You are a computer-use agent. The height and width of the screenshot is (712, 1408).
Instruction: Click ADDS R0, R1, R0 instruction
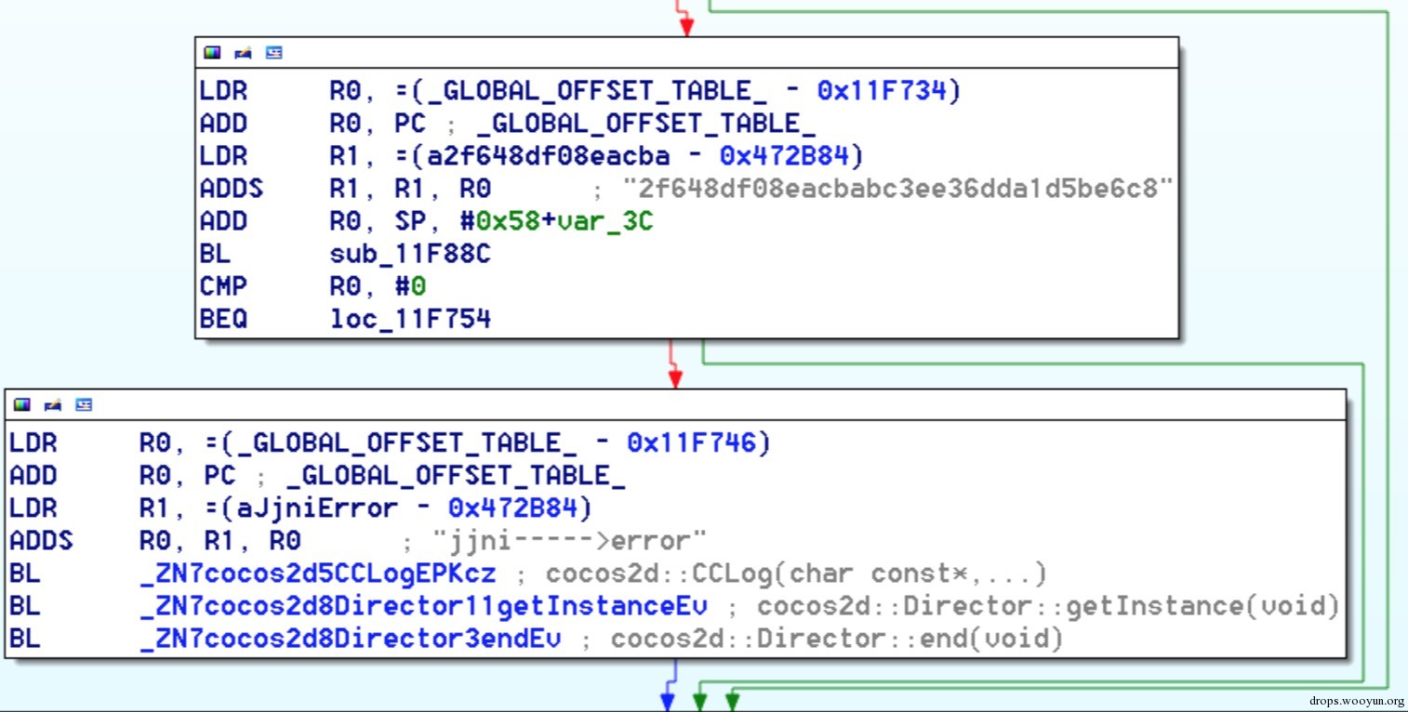pos(155,541)
